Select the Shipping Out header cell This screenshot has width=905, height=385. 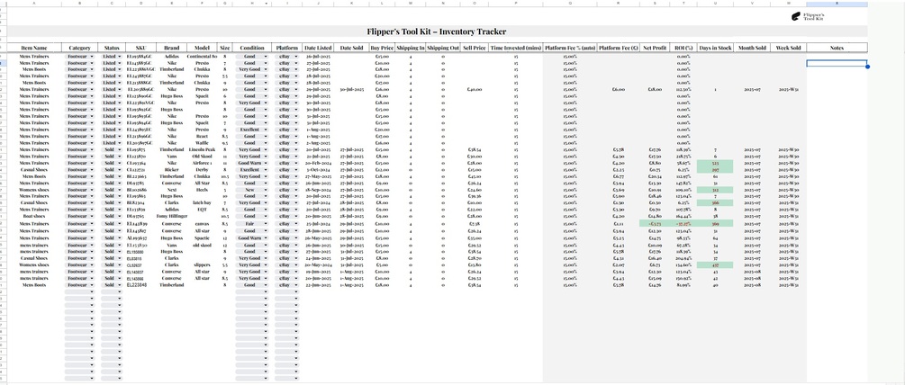pos(443,48)
